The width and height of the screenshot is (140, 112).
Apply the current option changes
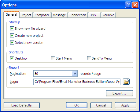(x=126, y=105)
